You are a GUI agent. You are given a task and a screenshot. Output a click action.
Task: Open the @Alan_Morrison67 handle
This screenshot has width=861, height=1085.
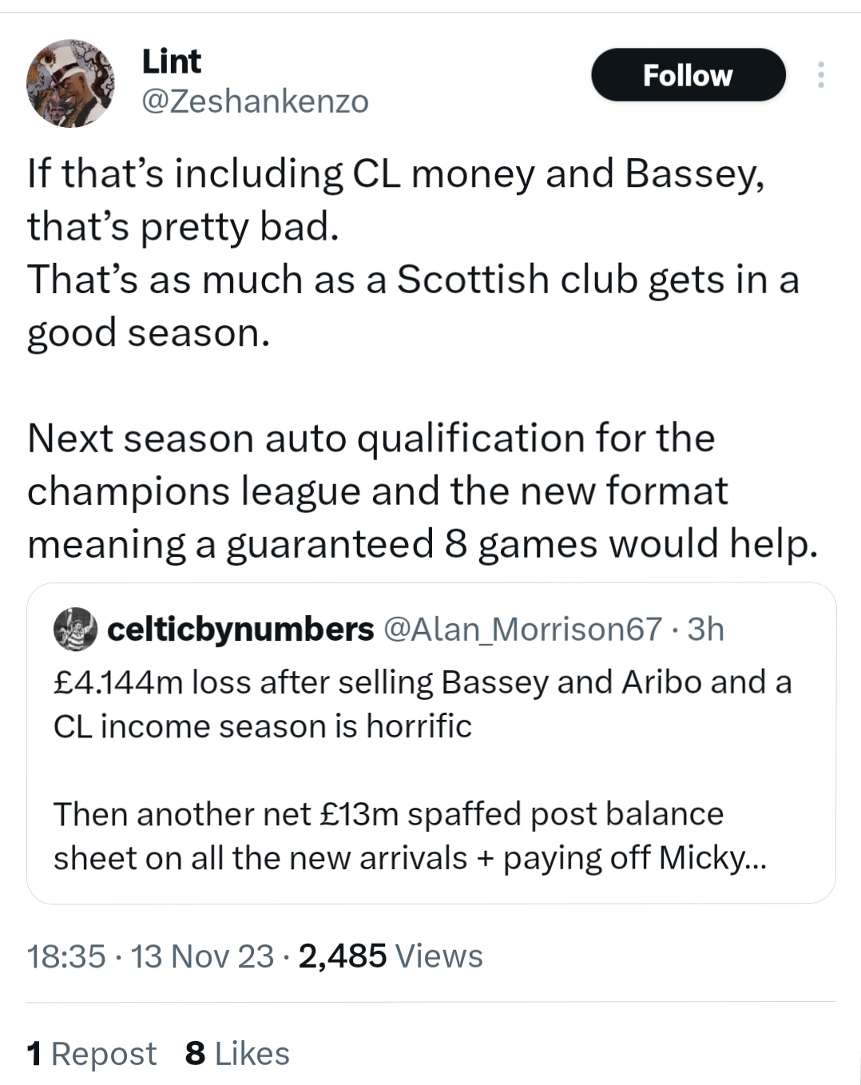pos(523,630)
